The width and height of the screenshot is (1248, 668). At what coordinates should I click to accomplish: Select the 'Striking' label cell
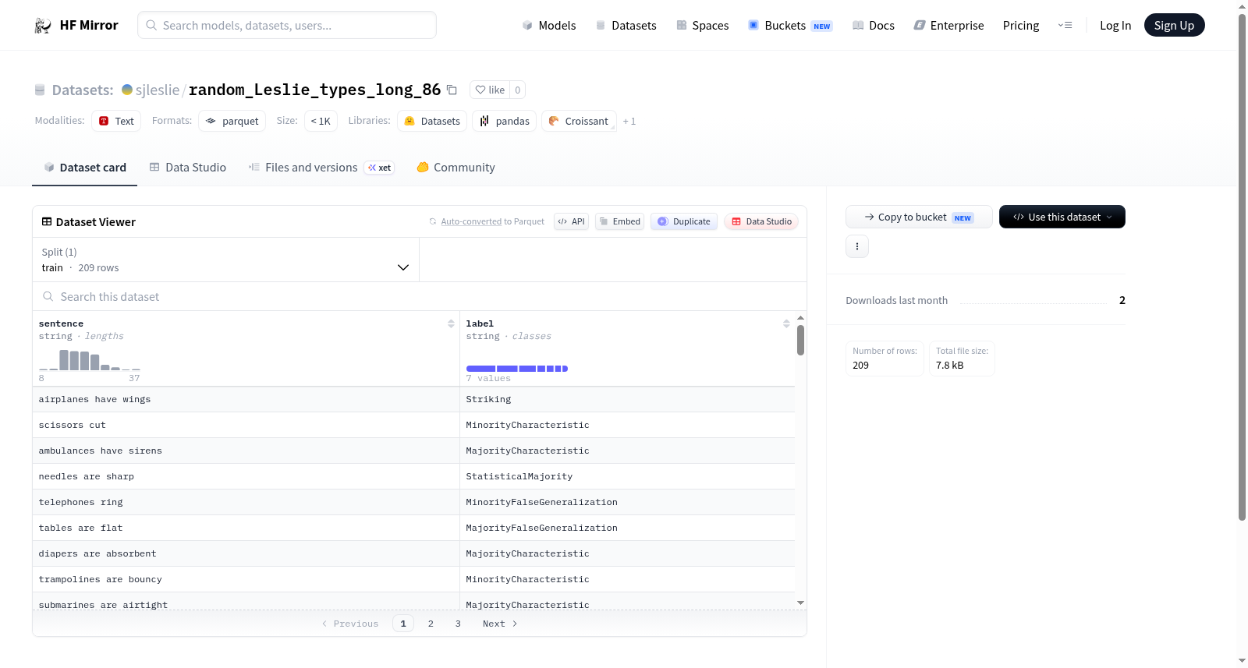tap(627, 400)
